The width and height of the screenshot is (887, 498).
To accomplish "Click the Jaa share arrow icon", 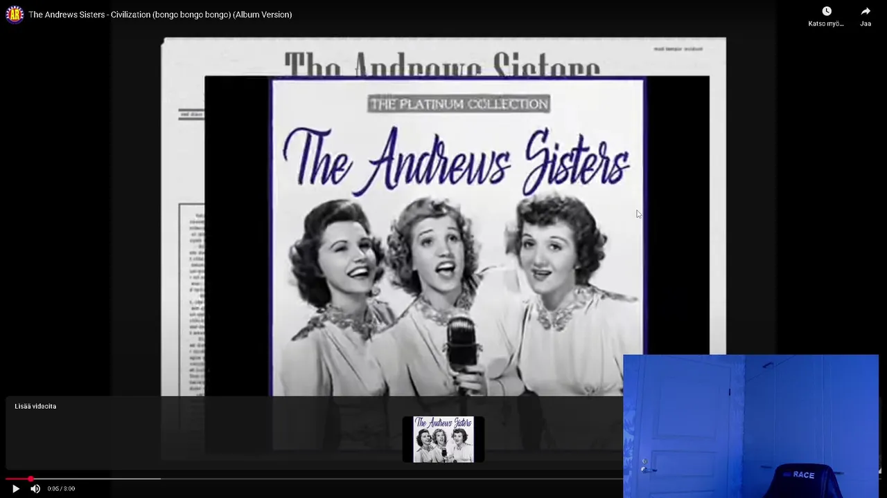I will point(866,11).
